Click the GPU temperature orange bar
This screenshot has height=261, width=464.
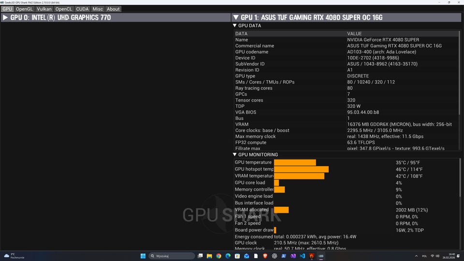point(295,162)
